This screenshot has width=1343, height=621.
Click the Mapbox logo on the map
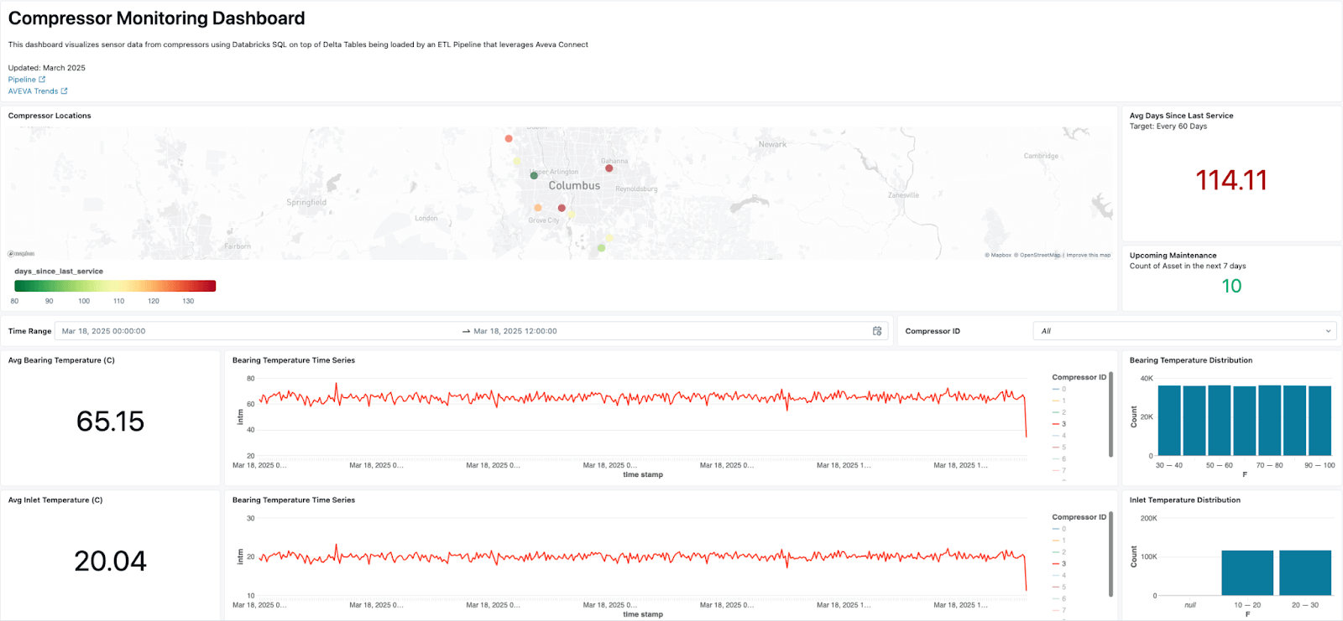tap(22, 254)
